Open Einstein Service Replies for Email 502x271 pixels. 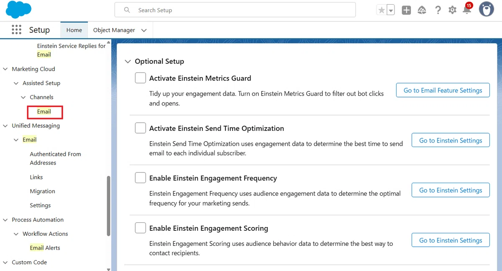(71, 50)
